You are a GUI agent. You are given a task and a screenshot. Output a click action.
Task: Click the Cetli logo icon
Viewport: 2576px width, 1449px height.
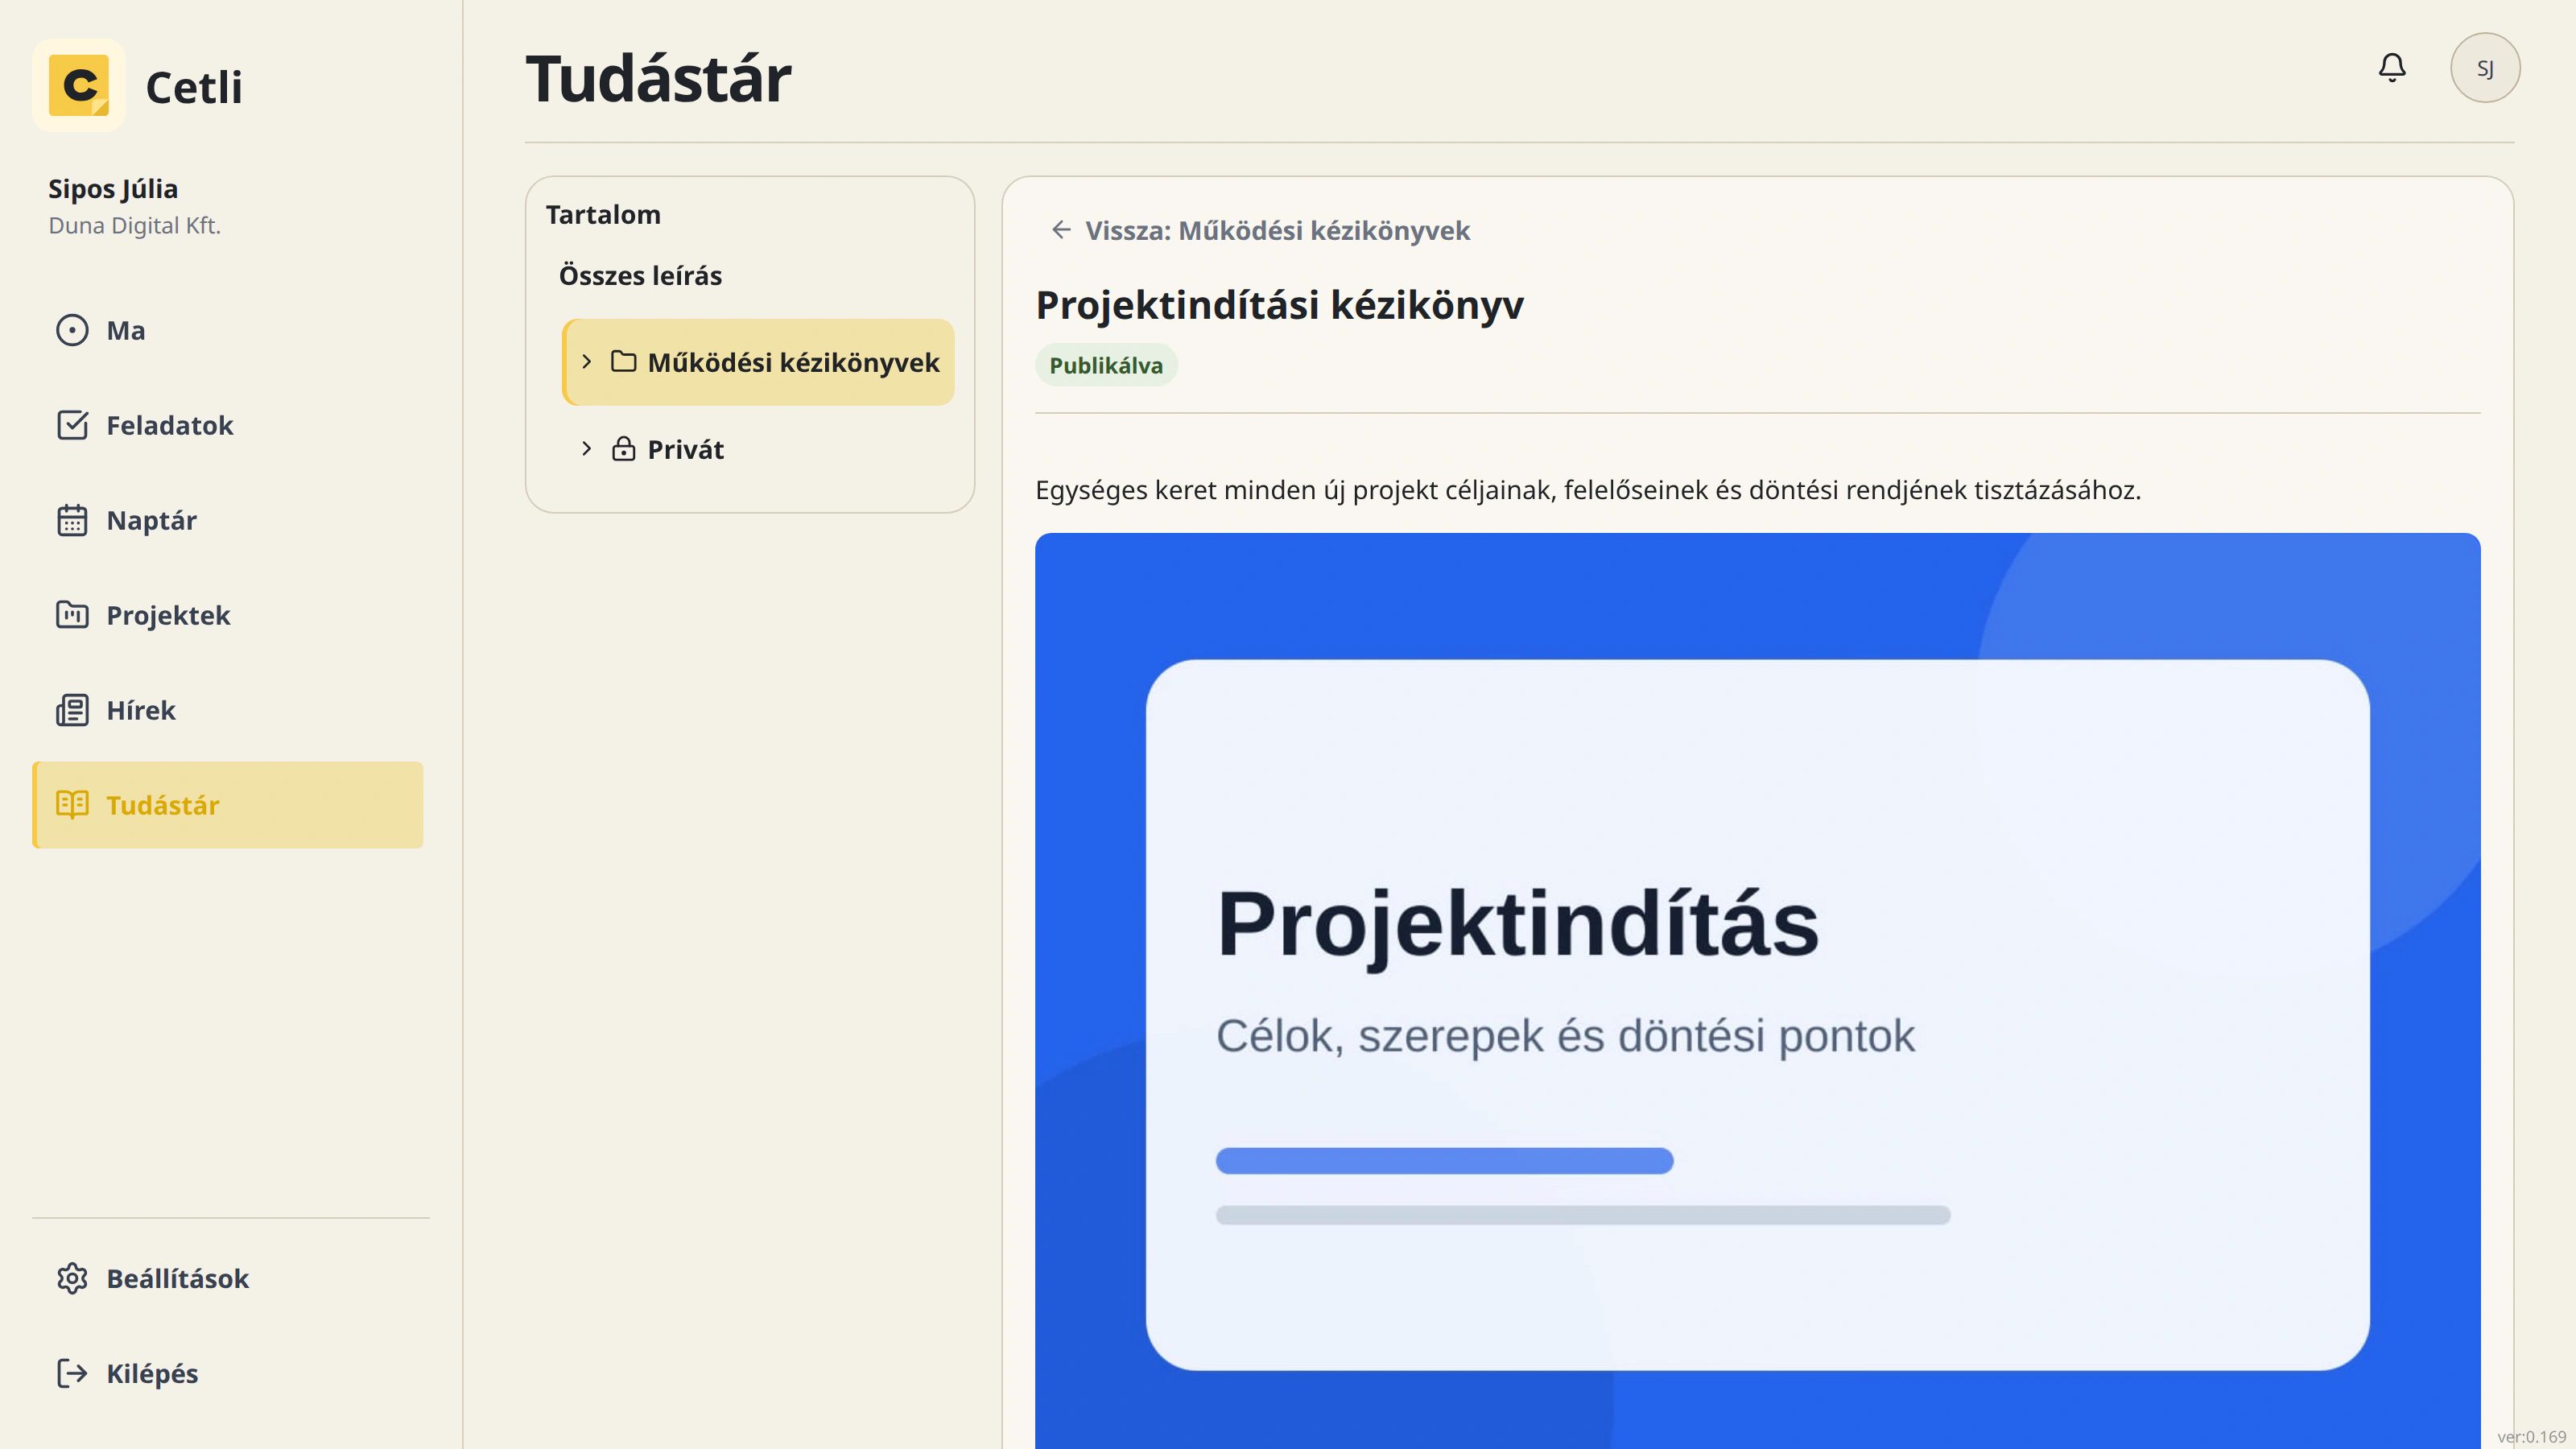click(x=79, y=86)
